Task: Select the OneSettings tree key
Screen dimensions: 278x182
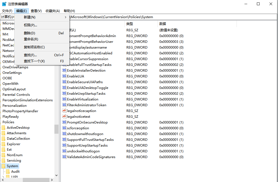Action: click(12, 73)
